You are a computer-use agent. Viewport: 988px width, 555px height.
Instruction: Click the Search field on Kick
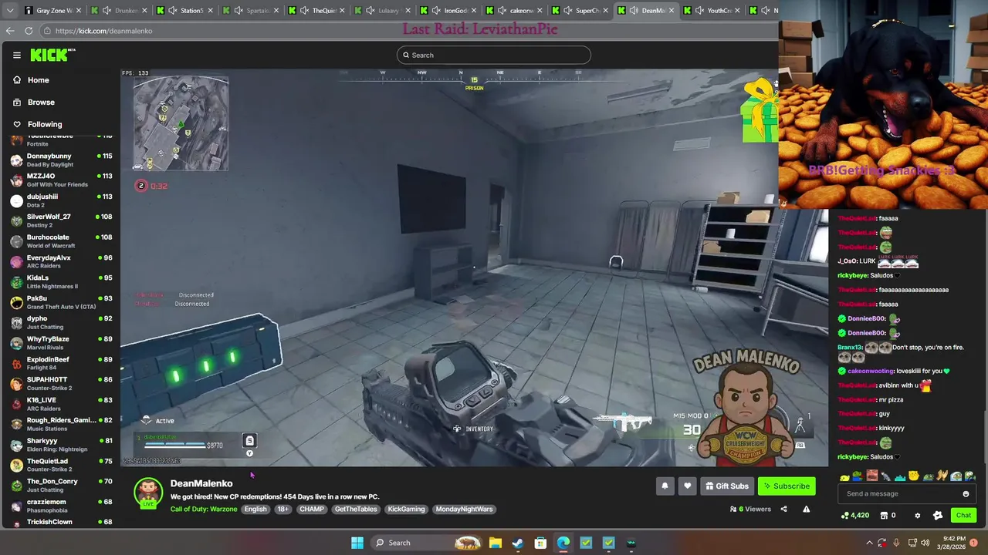pyautogui.click(x=494, y=55)
